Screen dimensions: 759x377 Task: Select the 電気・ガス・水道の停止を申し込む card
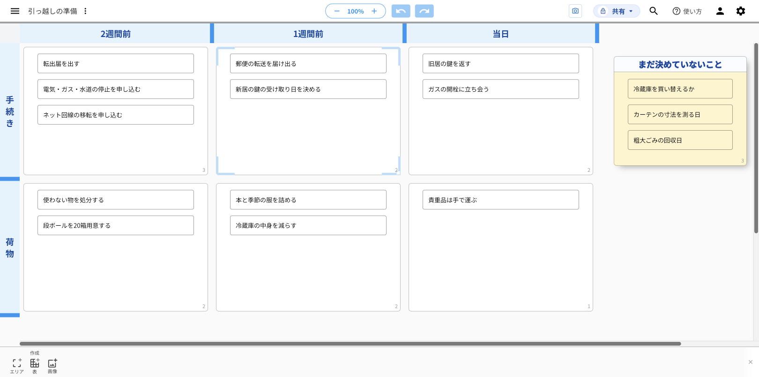116,89
